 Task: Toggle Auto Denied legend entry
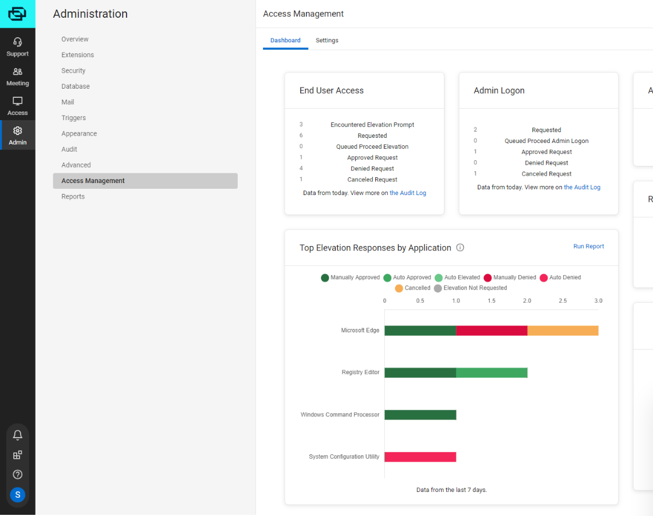pos(560,278)
